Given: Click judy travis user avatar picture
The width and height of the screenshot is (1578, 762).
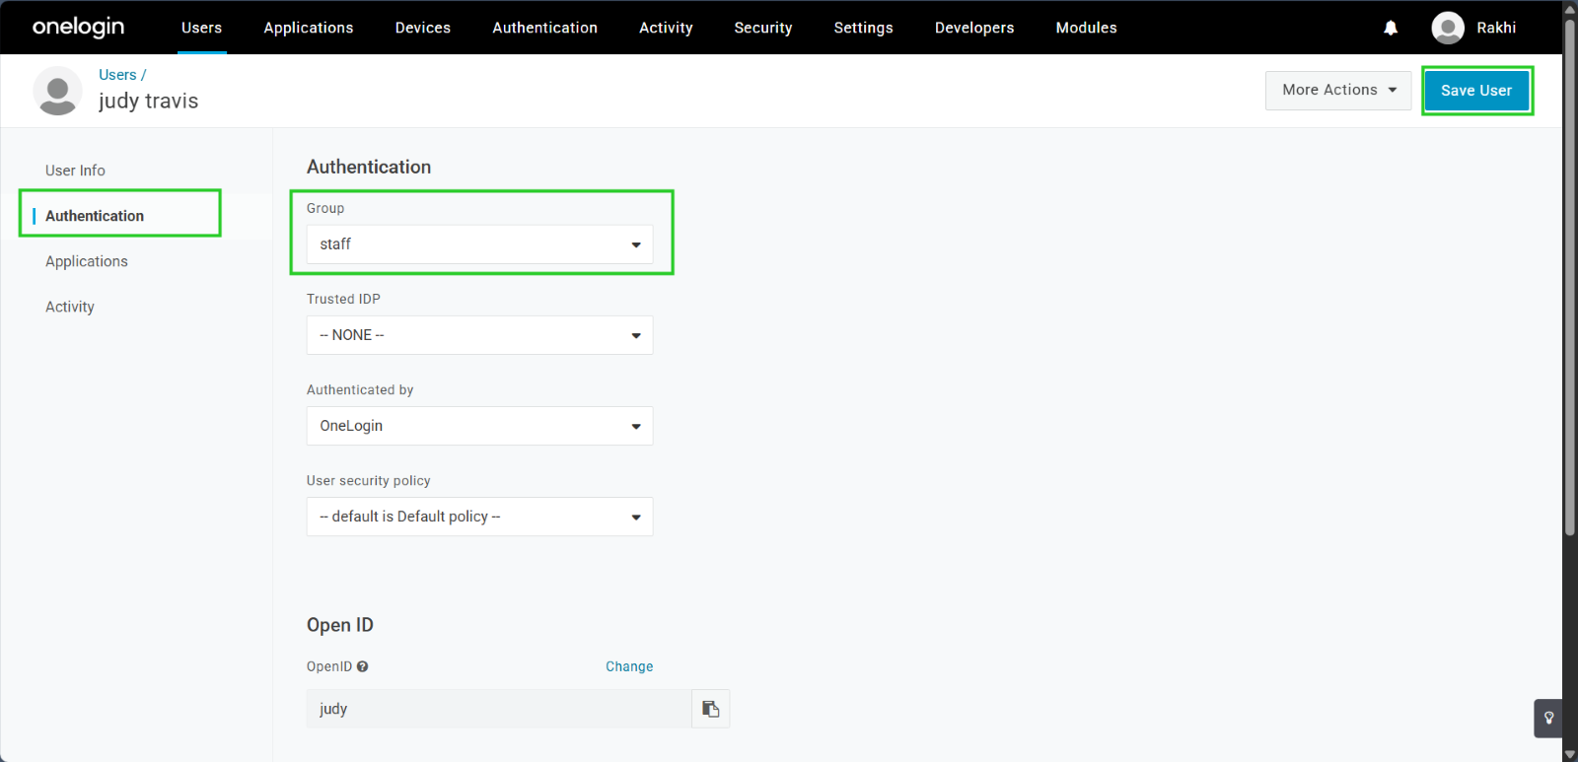Looking at the screenshot, I should [57, 91].
